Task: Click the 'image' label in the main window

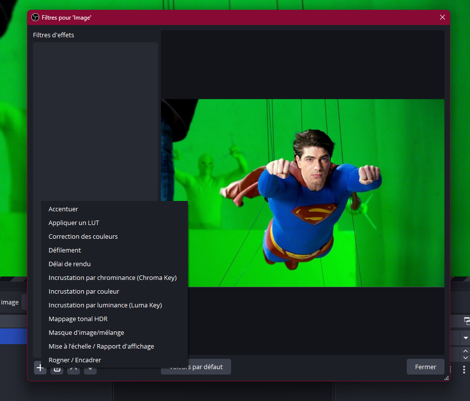Action: click(x=10, y=302)
